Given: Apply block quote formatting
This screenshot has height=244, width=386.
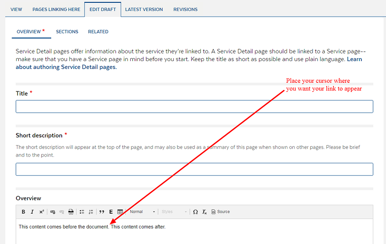Looking at the screenshot, I should pos(102,212).
